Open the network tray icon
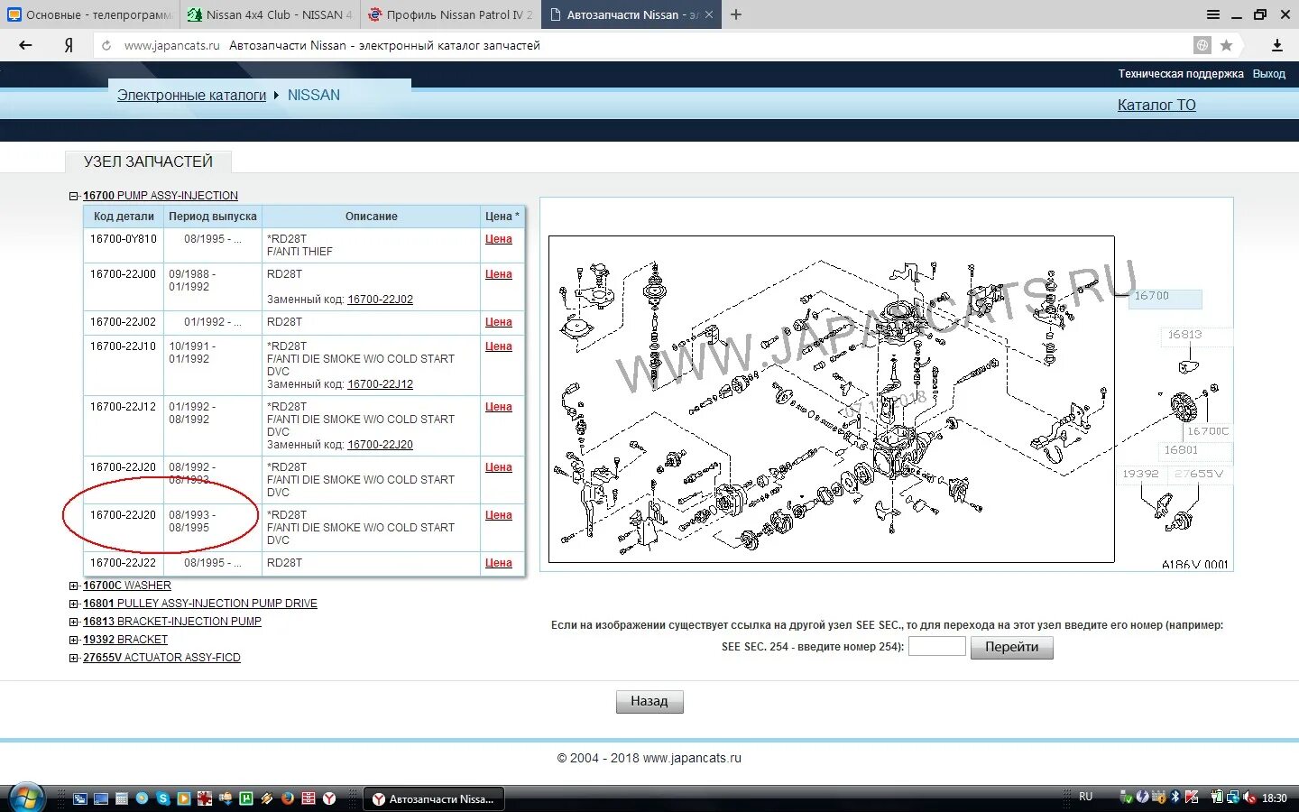Screen dimensions: 1299x812 click(x=1233, y=798)
